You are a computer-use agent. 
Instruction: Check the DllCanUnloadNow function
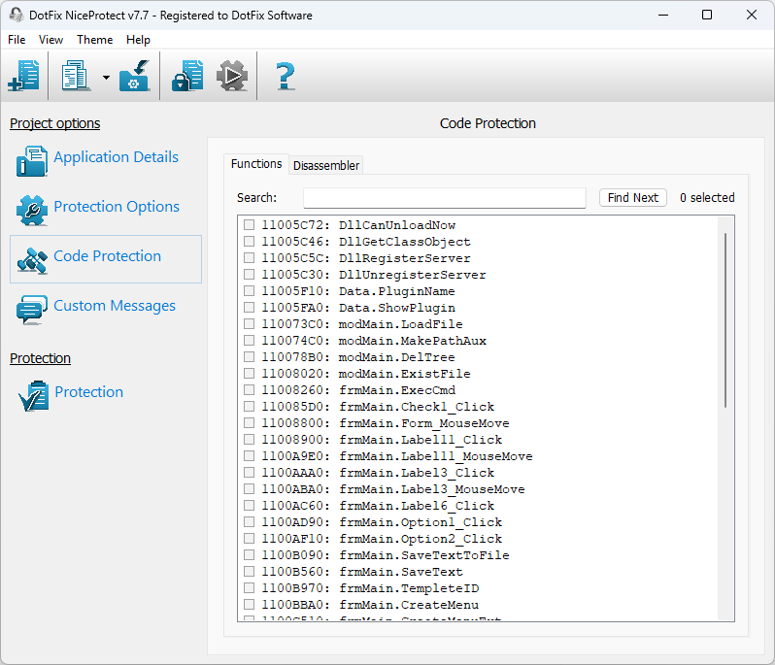(249, 225)
